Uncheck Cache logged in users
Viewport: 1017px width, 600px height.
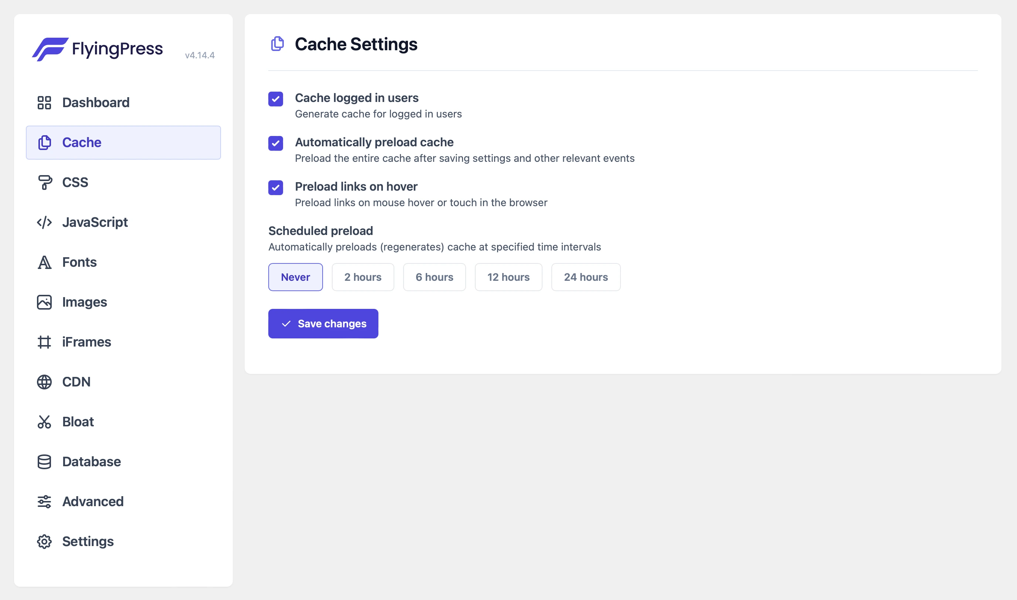(275, 99)
